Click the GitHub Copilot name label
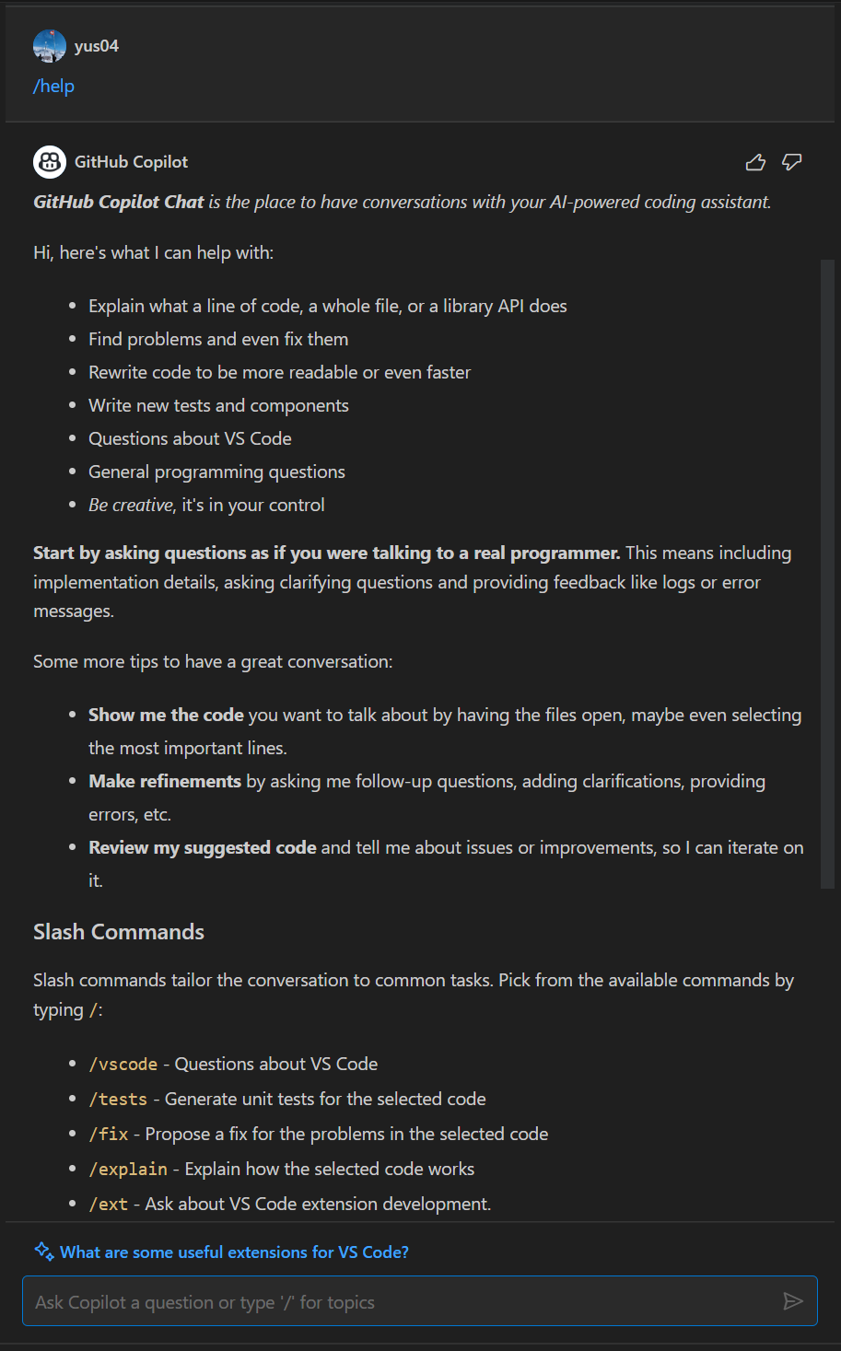 [x=131, y=161]
